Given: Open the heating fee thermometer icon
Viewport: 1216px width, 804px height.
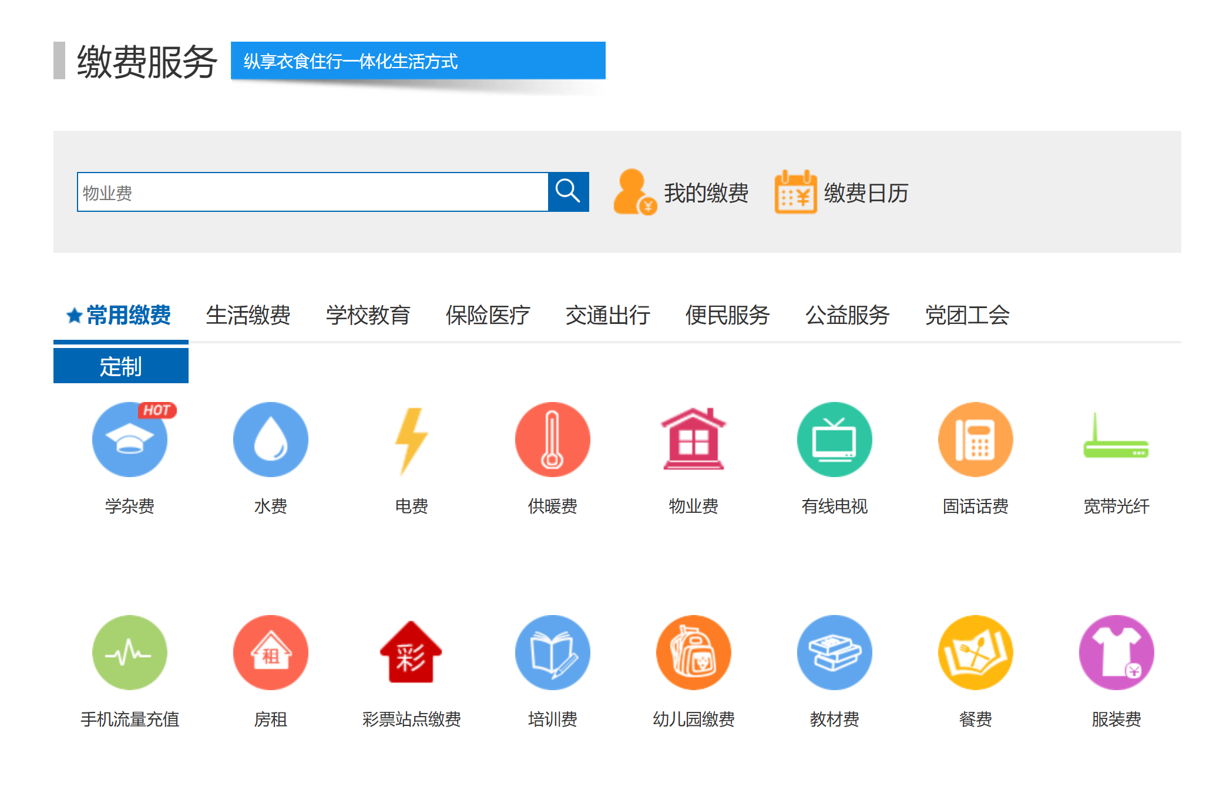Looking at the screenshot, I should (552, 440).
